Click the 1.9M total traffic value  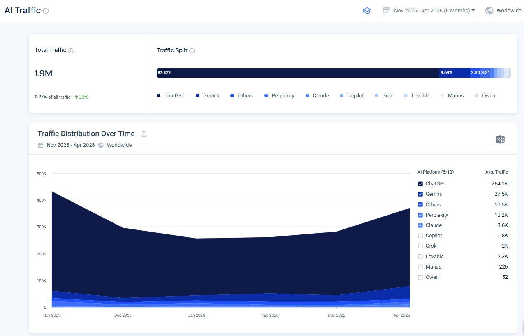point(44,74)
